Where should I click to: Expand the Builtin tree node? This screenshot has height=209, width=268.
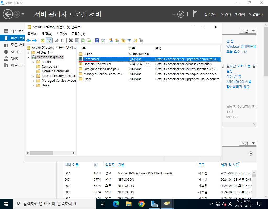33,62
